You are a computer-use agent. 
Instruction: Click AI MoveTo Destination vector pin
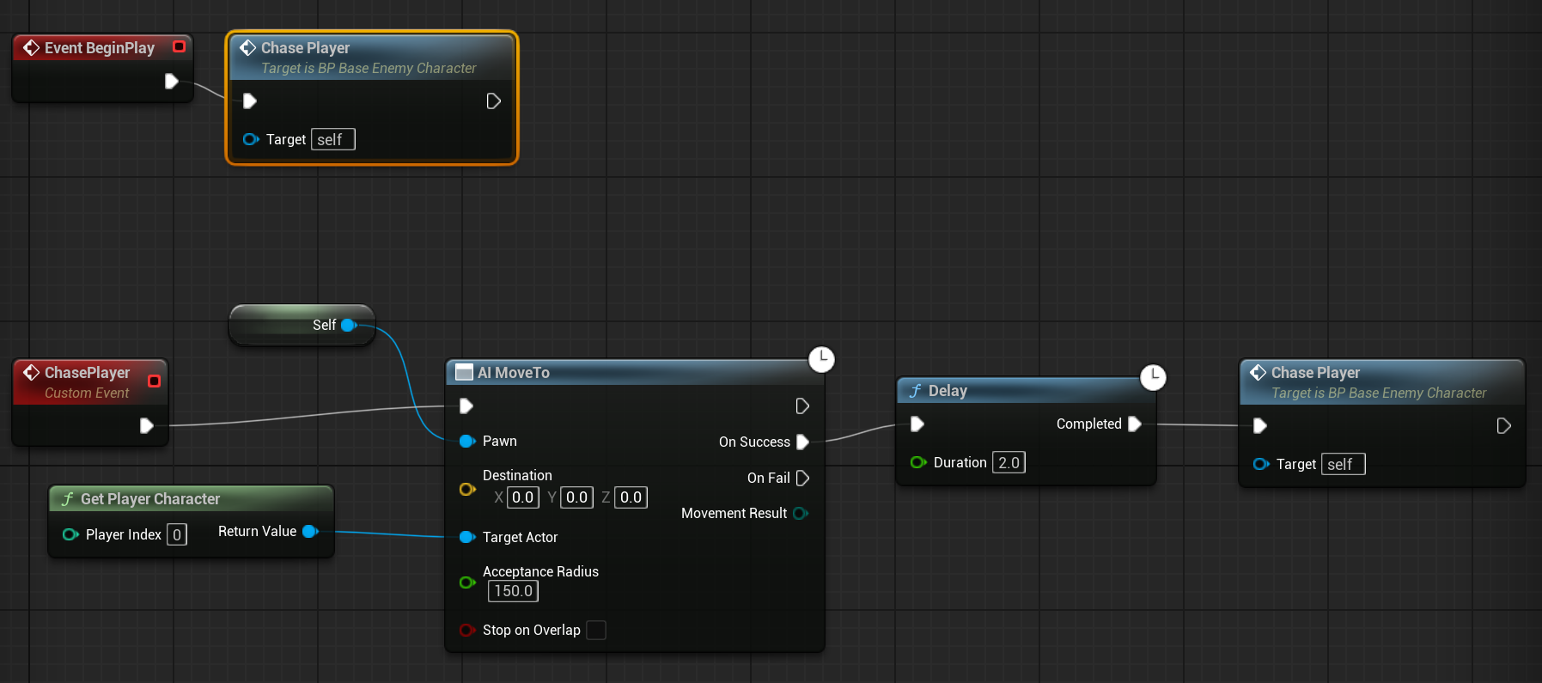(x=467, y=489)
